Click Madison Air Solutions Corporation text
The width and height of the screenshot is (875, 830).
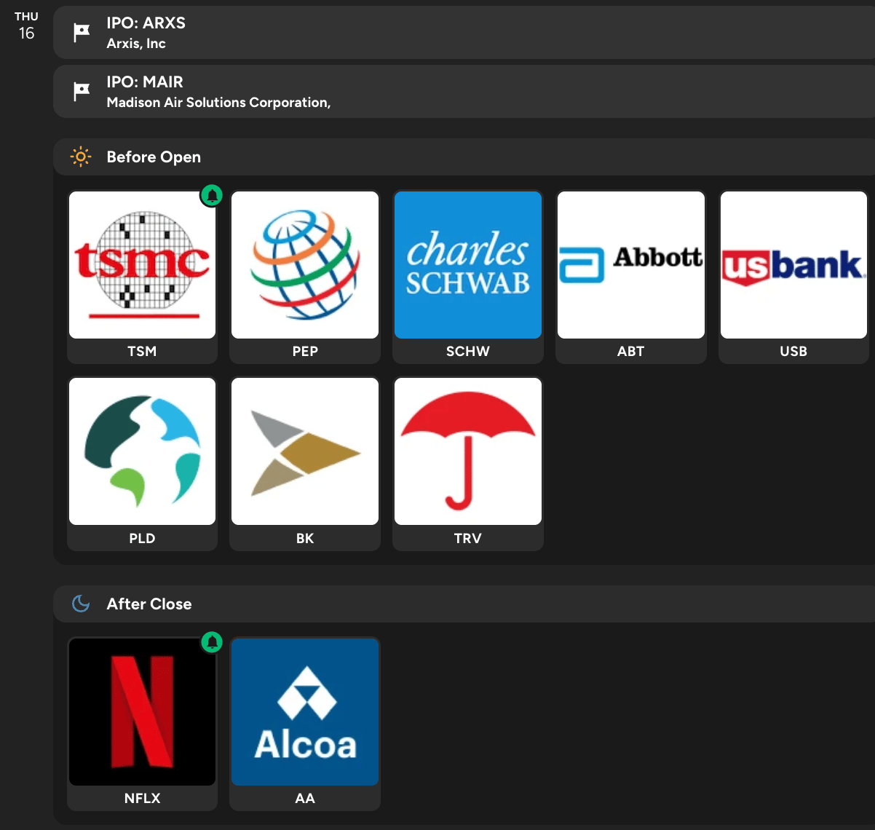coord(218,103)
